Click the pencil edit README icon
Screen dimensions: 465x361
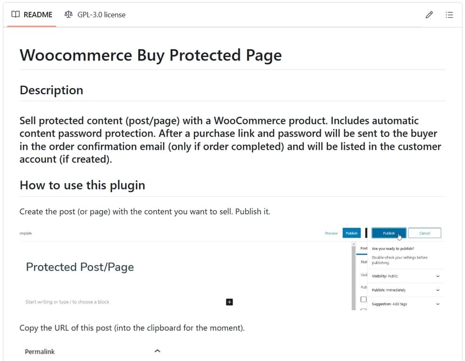pos(430,15)
